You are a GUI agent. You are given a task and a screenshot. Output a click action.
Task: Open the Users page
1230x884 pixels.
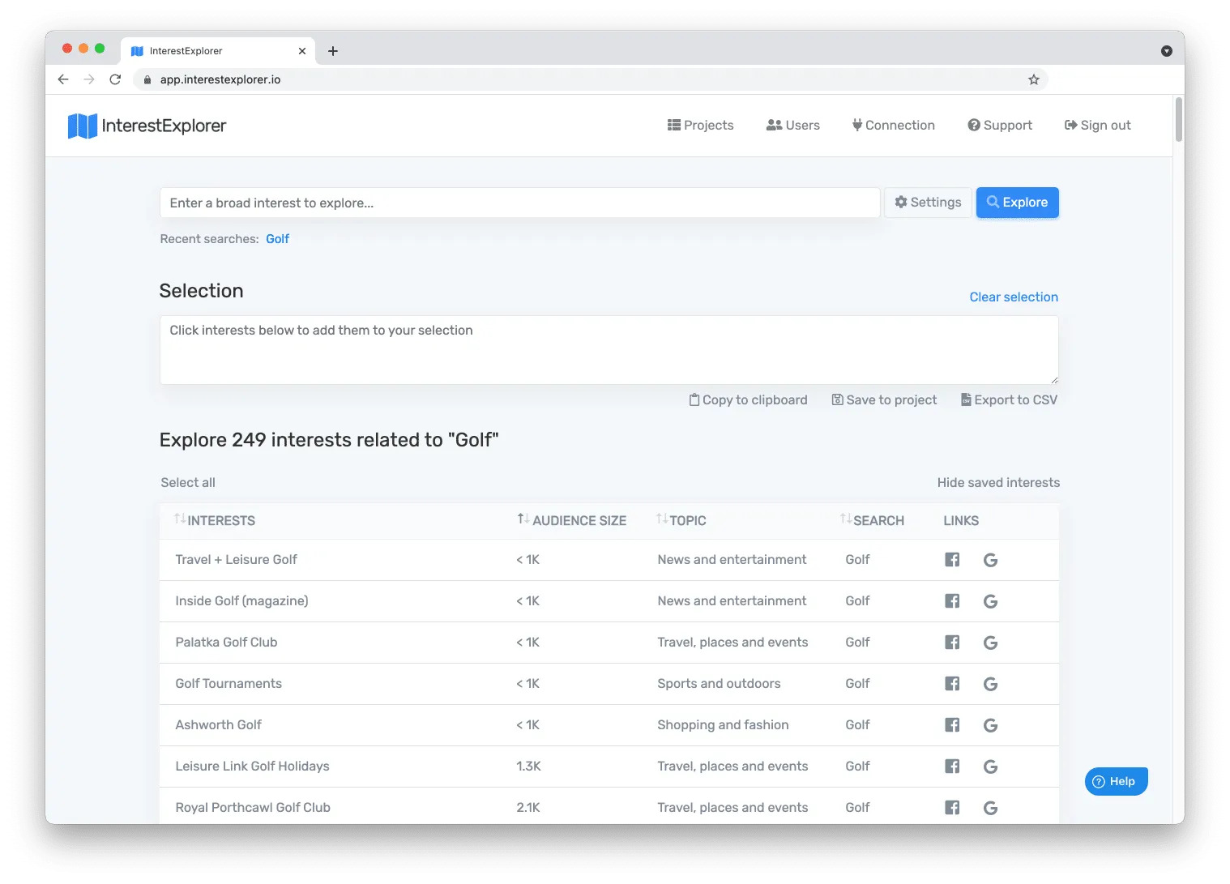[x=793, y=126]
